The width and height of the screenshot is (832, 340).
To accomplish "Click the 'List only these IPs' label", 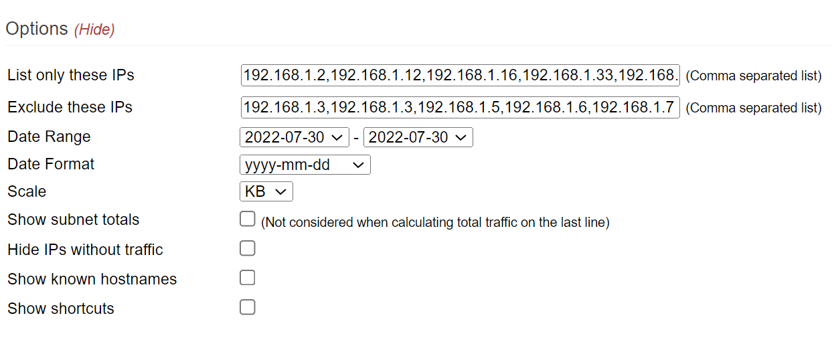I will pyautogui.click(x=71, y=75).
